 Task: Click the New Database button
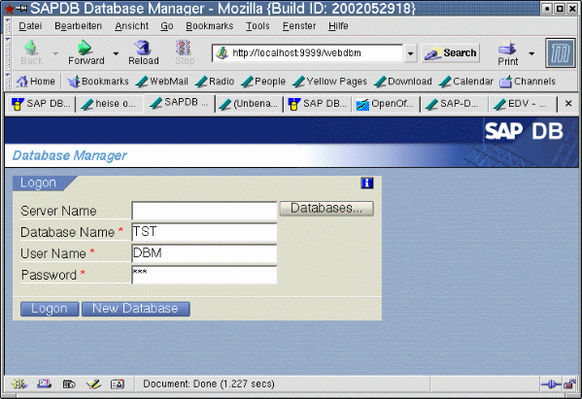(135, 309)
